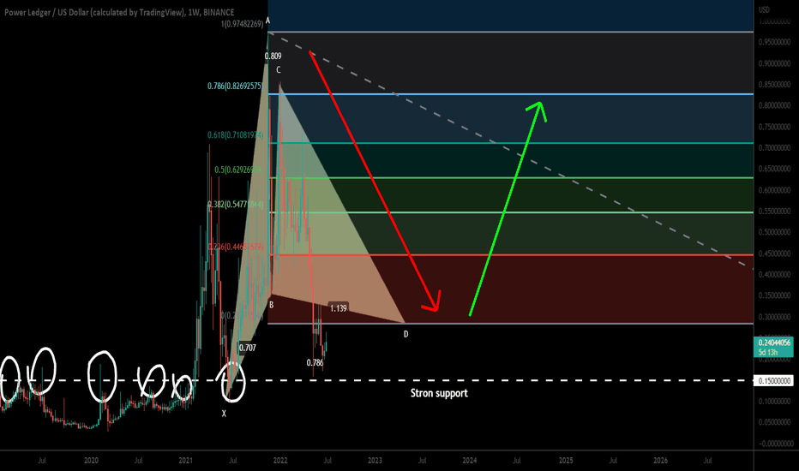Image resolution: width=799 pixels, height=471 pixels.
Task: Click the 2020 time axis label
Action: [x=91, y=461]
